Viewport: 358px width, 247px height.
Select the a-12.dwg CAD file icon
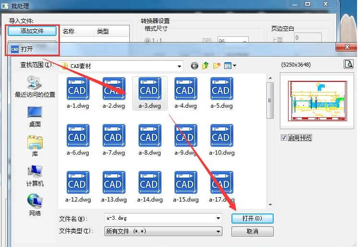(x=78, y=182)
